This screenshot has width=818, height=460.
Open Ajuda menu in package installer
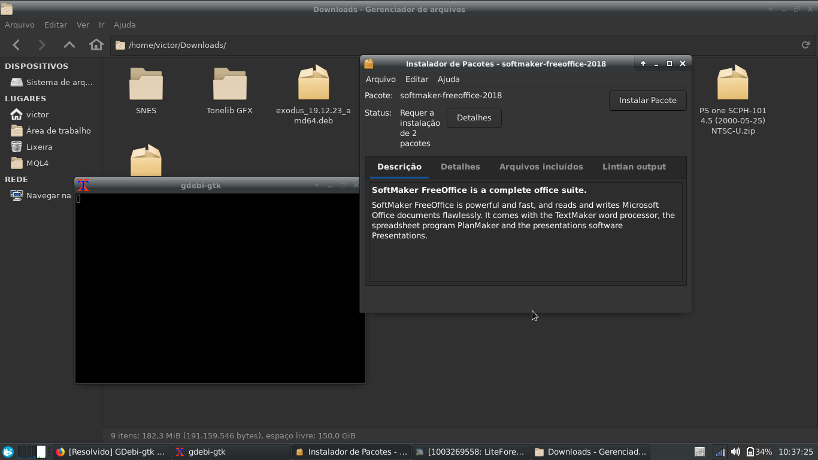[x=449, y=79]
